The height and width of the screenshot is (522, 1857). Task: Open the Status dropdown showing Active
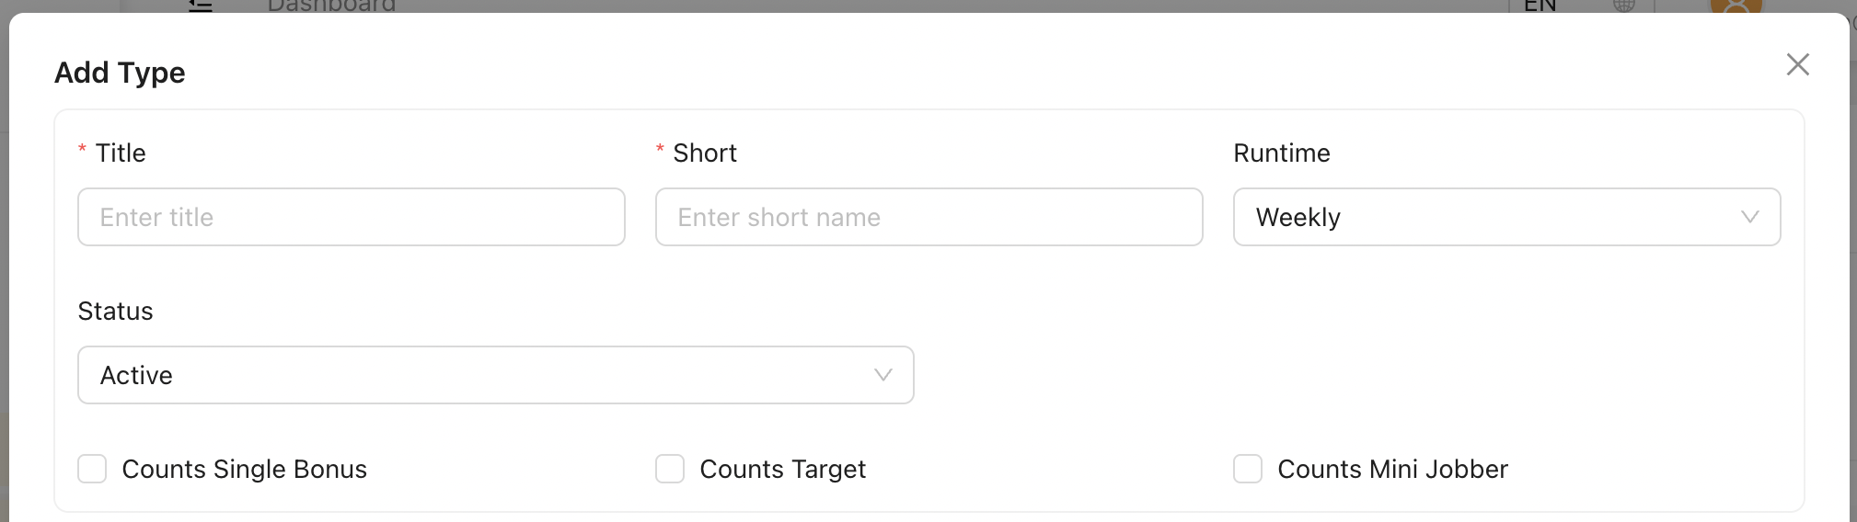click(479, 375)
